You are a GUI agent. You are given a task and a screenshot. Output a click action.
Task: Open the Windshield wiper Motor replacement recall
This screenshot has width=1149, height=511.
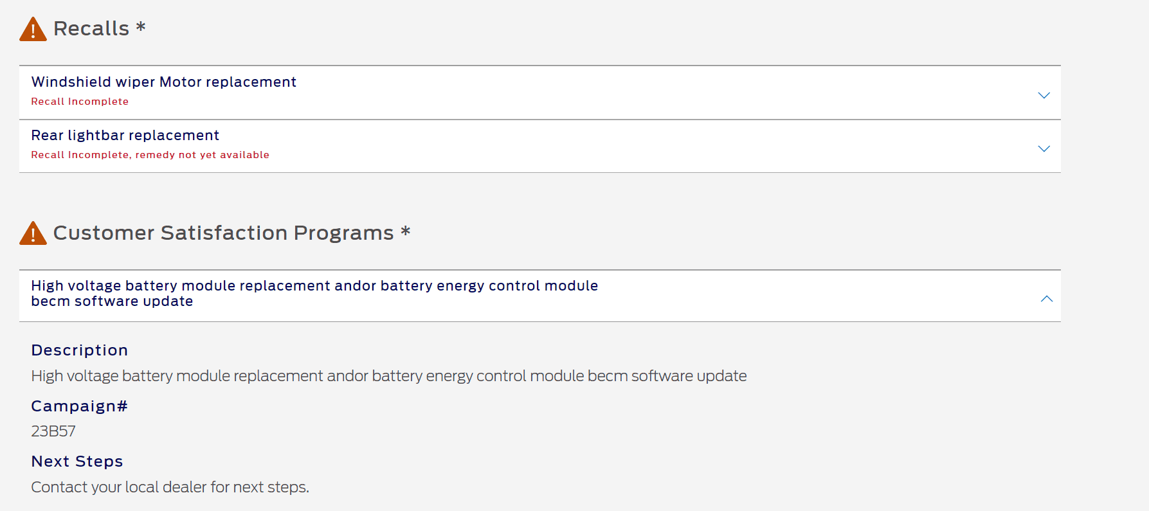163,82
